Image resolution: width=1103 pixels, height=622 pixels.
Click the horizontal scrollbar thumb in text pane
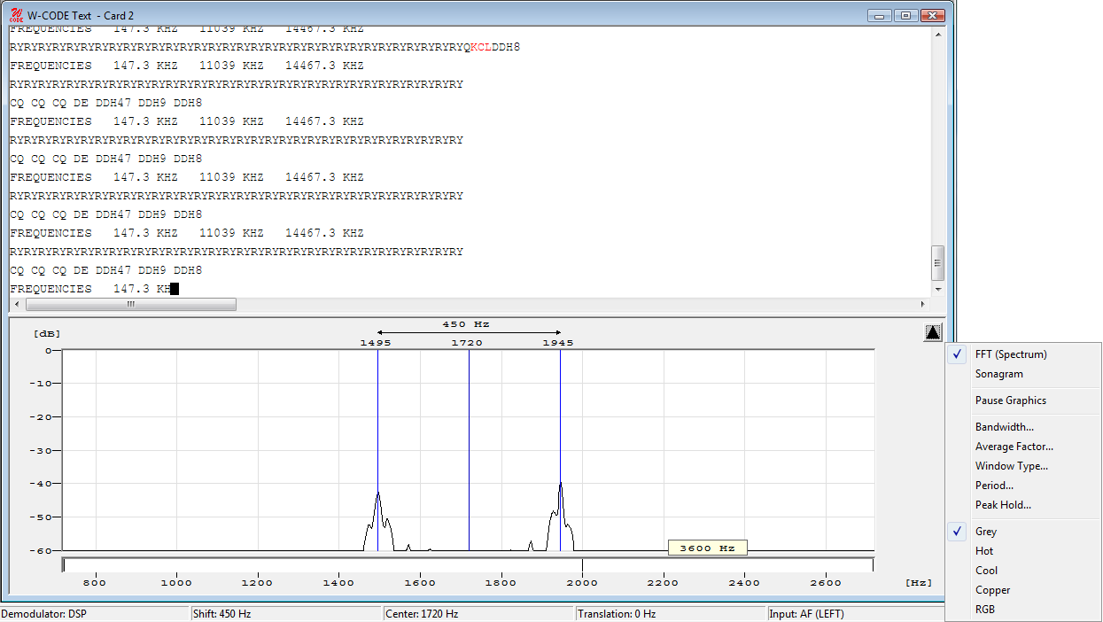tap(131, 305)
